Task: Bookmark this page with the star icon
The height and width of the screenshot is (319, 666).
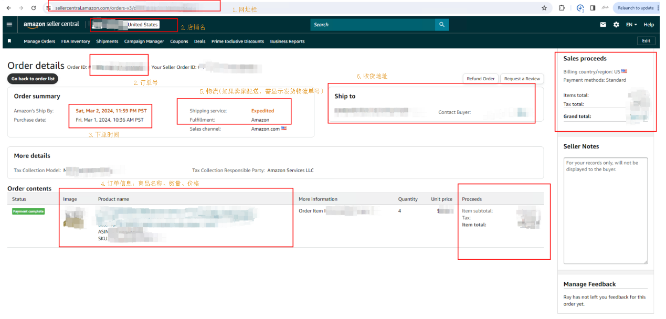Action: pos(544,8)
